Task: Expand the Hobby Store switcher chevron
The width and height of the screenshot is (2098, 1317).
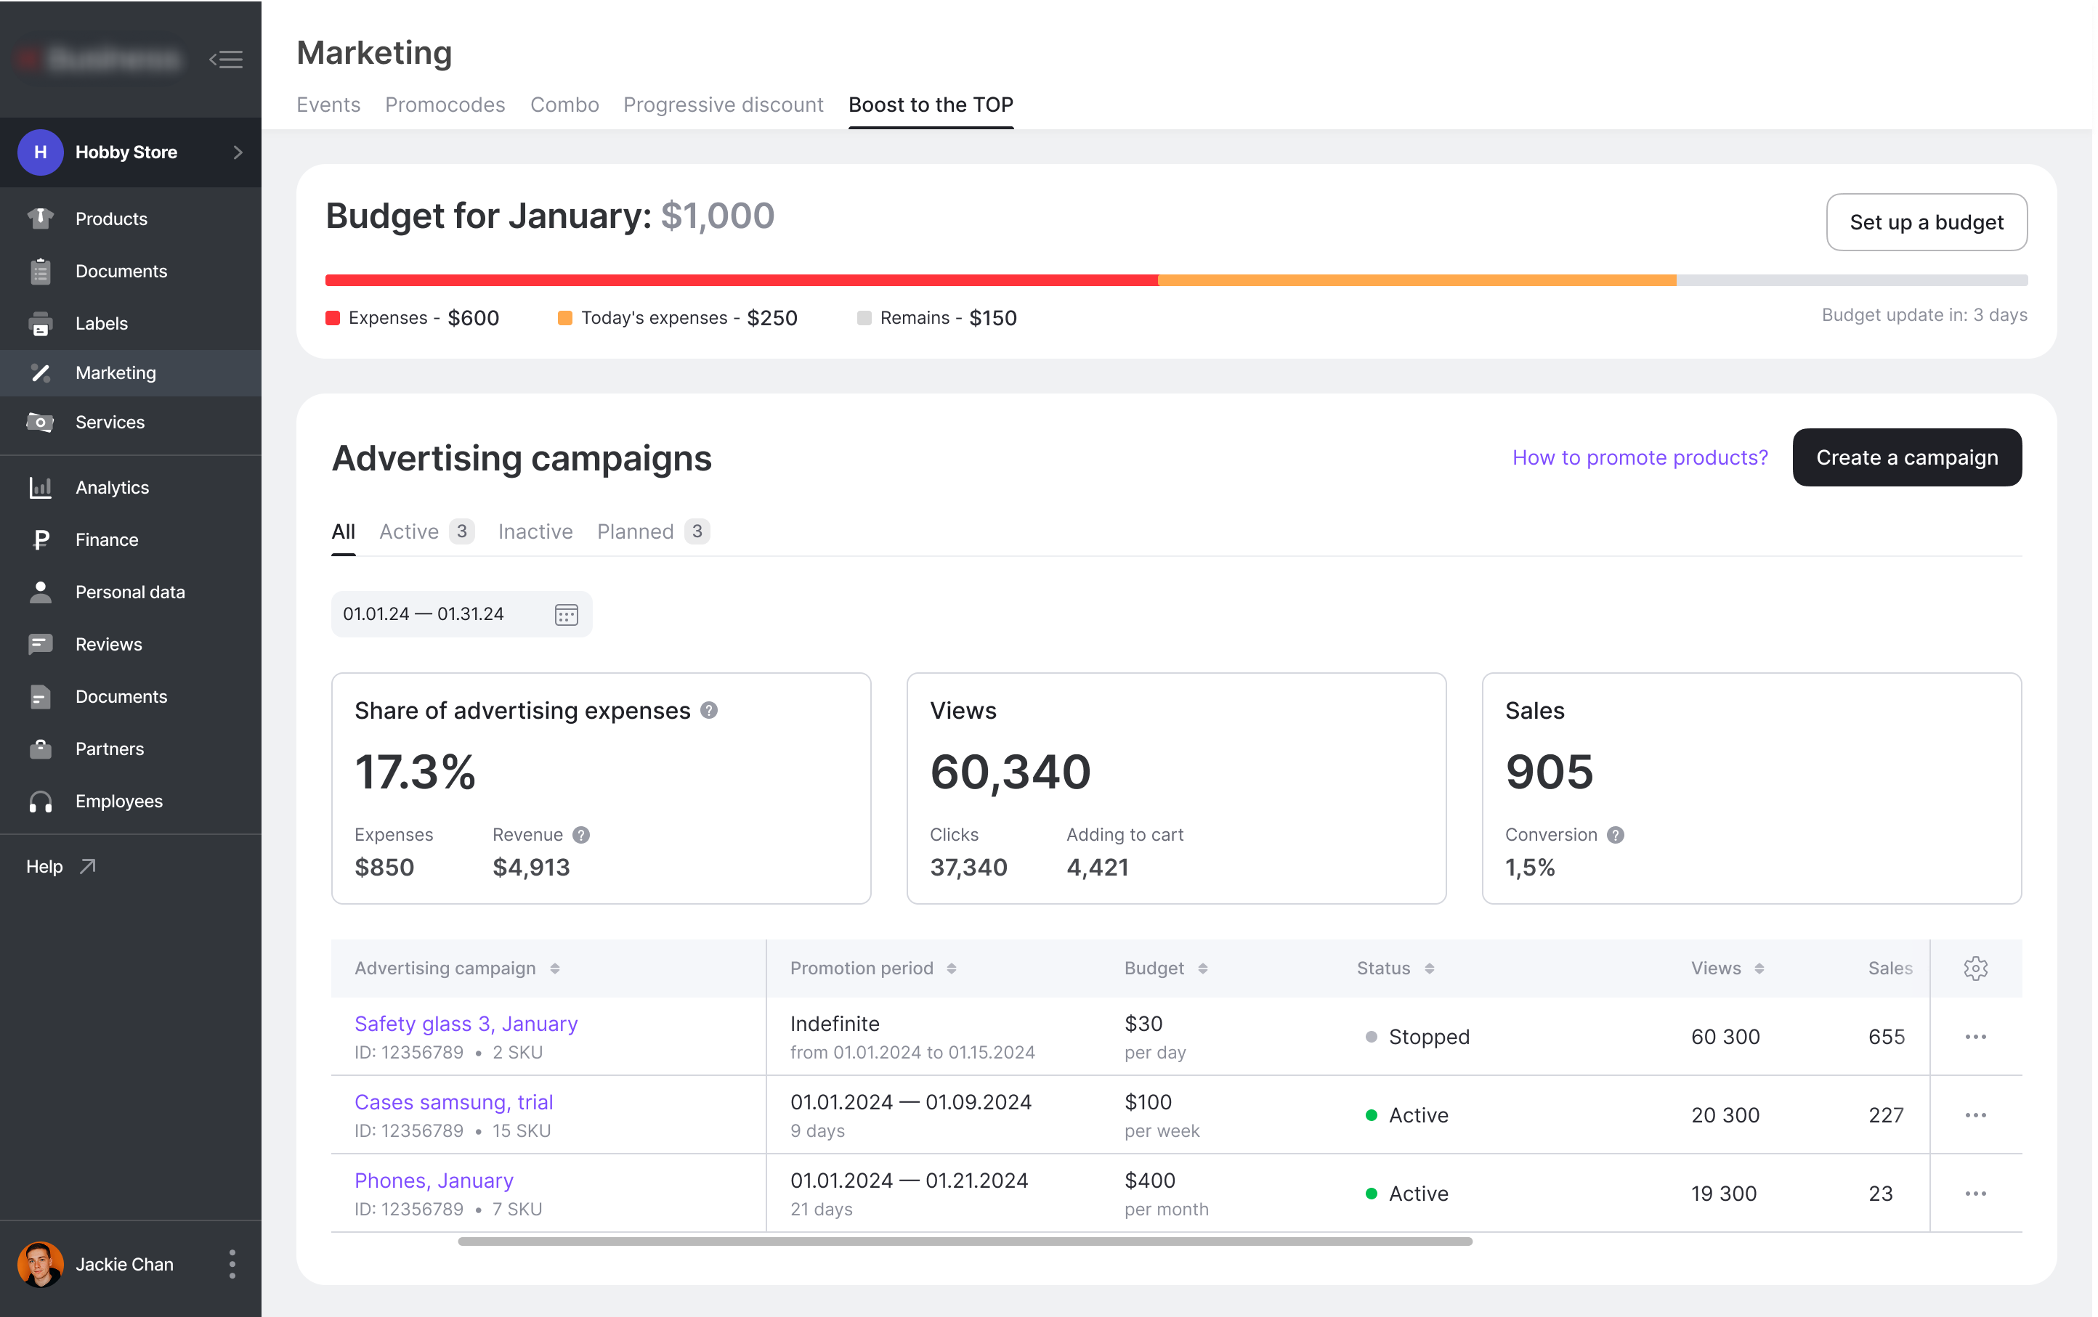Action: [x=238, y=152]
